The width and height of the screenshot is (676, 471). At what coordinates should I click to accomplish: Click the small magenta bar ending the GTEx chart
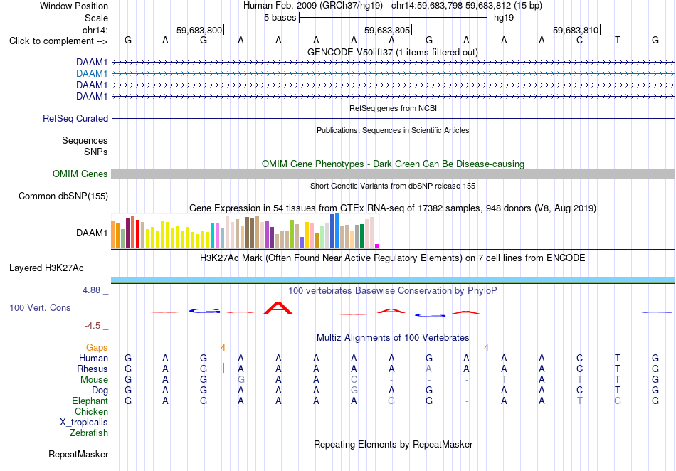coord(377,246)
